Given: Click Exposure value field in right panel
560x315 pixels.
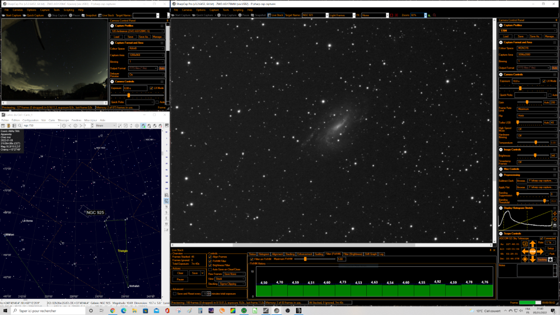Looking at the screenshot, I should 526,81.
